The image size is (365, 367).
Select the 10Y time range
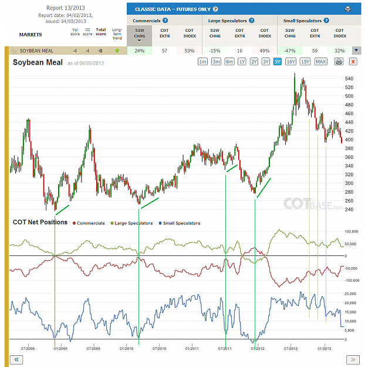(x=290, y=62)
